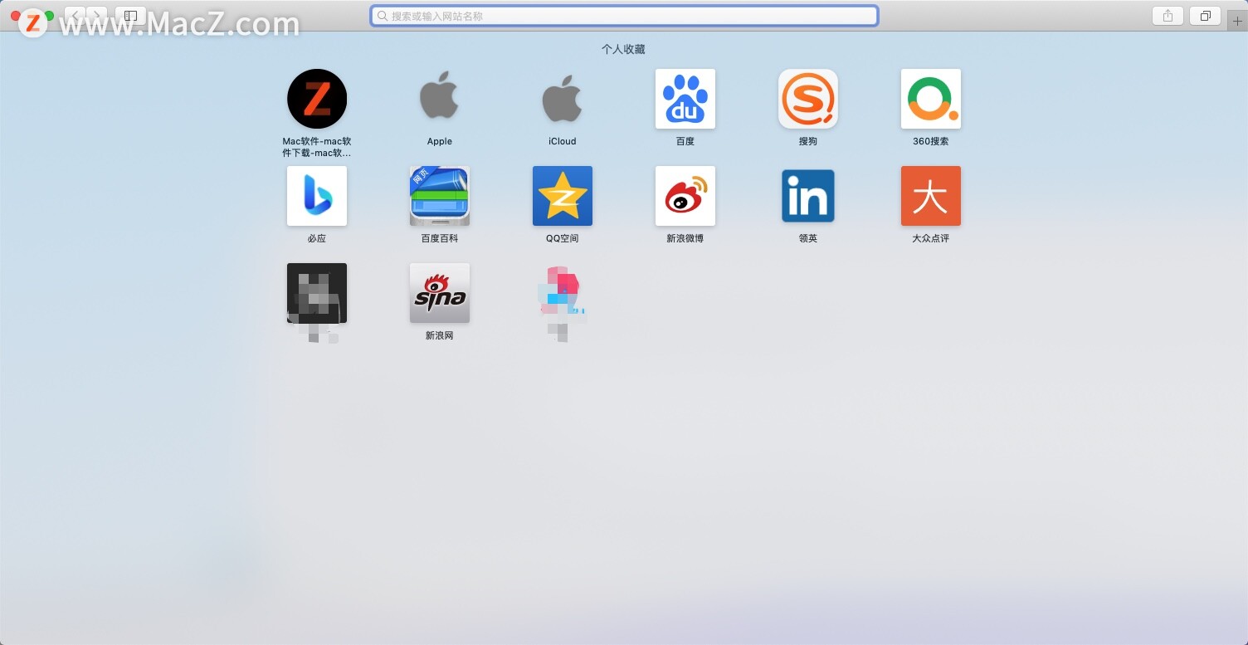
Task: Open the 360搜索 favorite icon
Action: point(931,99)
